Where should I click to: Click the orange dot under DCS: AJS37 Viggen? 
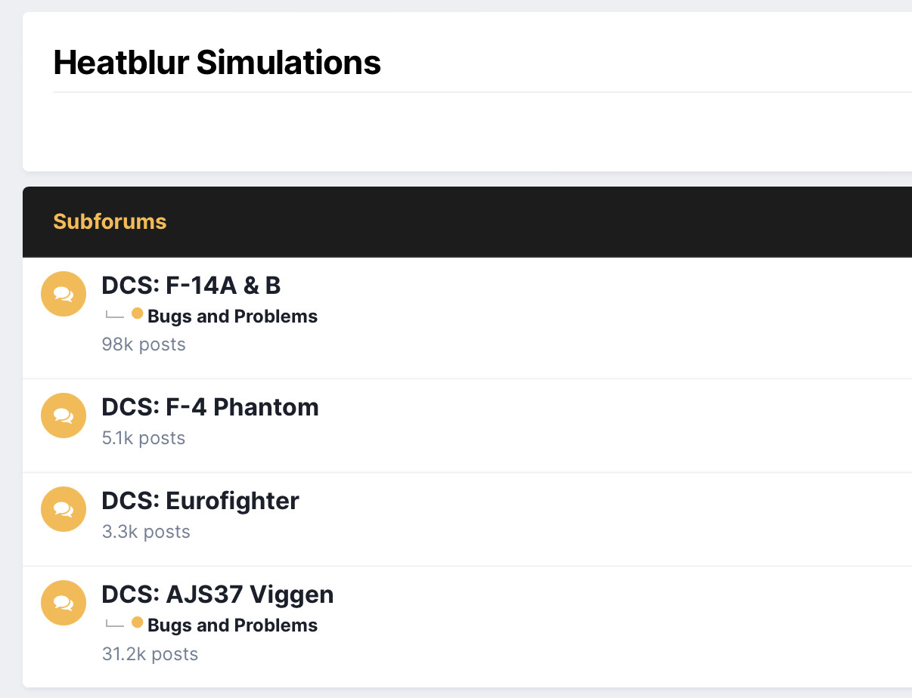click(x=137, y=622)
